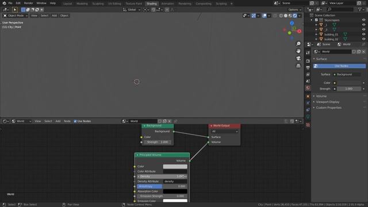Open the Options dropdown in the viewport header
Viewport: 368px width, 207px height.
294,10
